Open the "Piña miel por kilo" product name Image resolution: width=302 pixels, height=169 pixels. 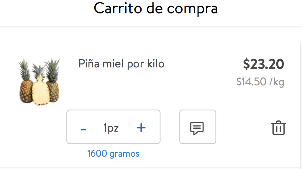(122, 64)
